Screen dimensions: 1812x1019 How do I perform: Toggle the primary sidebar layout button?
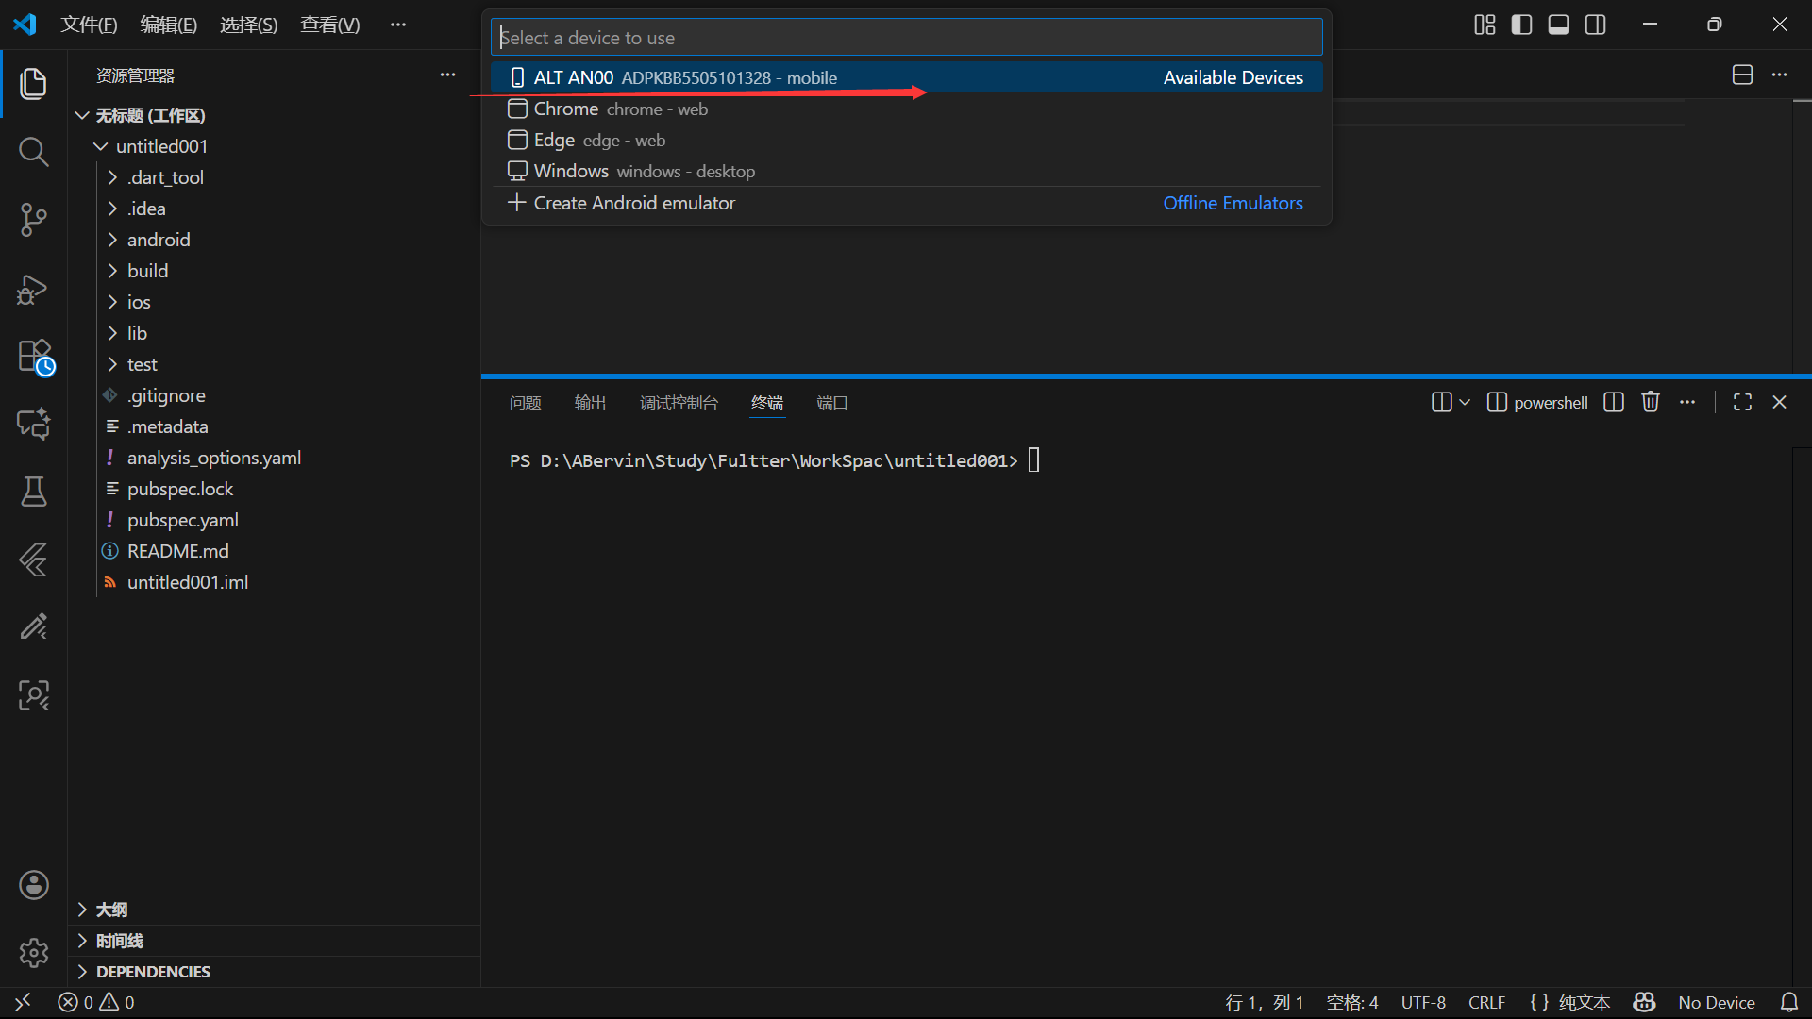click(x=1521, y=25)
